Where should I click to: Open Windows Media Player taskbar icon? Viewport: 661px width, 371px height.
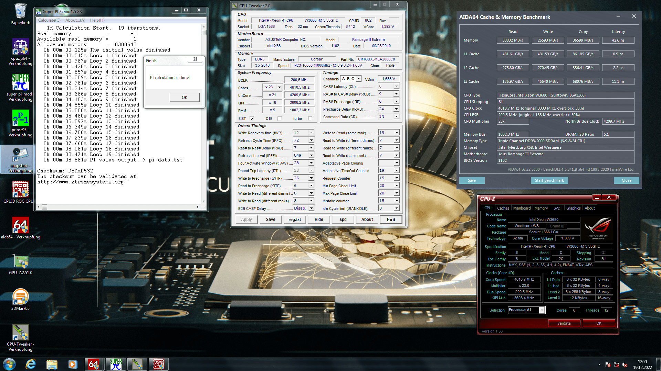(x=73, y=364)
